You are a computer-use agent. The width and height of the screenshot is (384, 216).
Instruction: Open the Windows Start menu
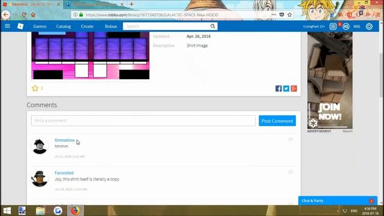pos(7,211)
